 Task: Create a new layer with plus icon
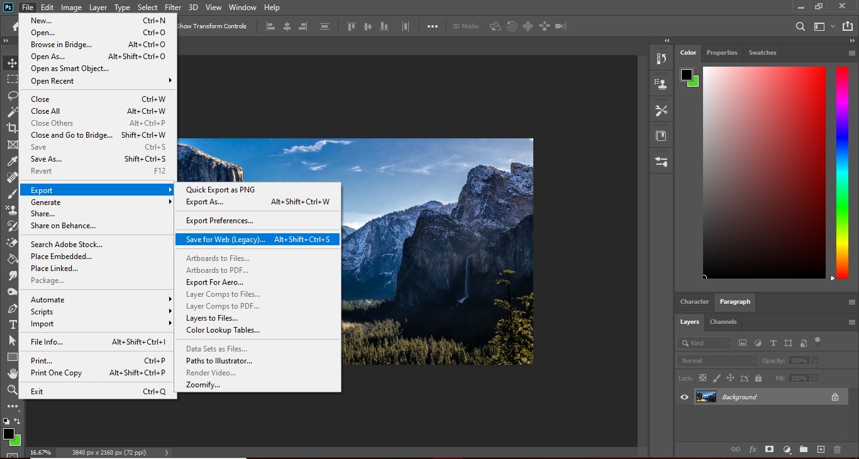click(x=821, y=450)
